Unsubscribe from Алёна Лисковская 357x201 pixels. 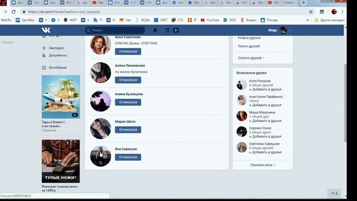point(128,80)
